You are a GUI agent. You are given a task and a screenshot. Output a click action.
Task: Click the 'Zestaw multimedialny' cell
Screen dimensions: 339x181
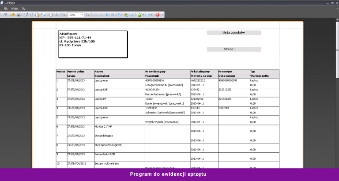tap(107, 164)
